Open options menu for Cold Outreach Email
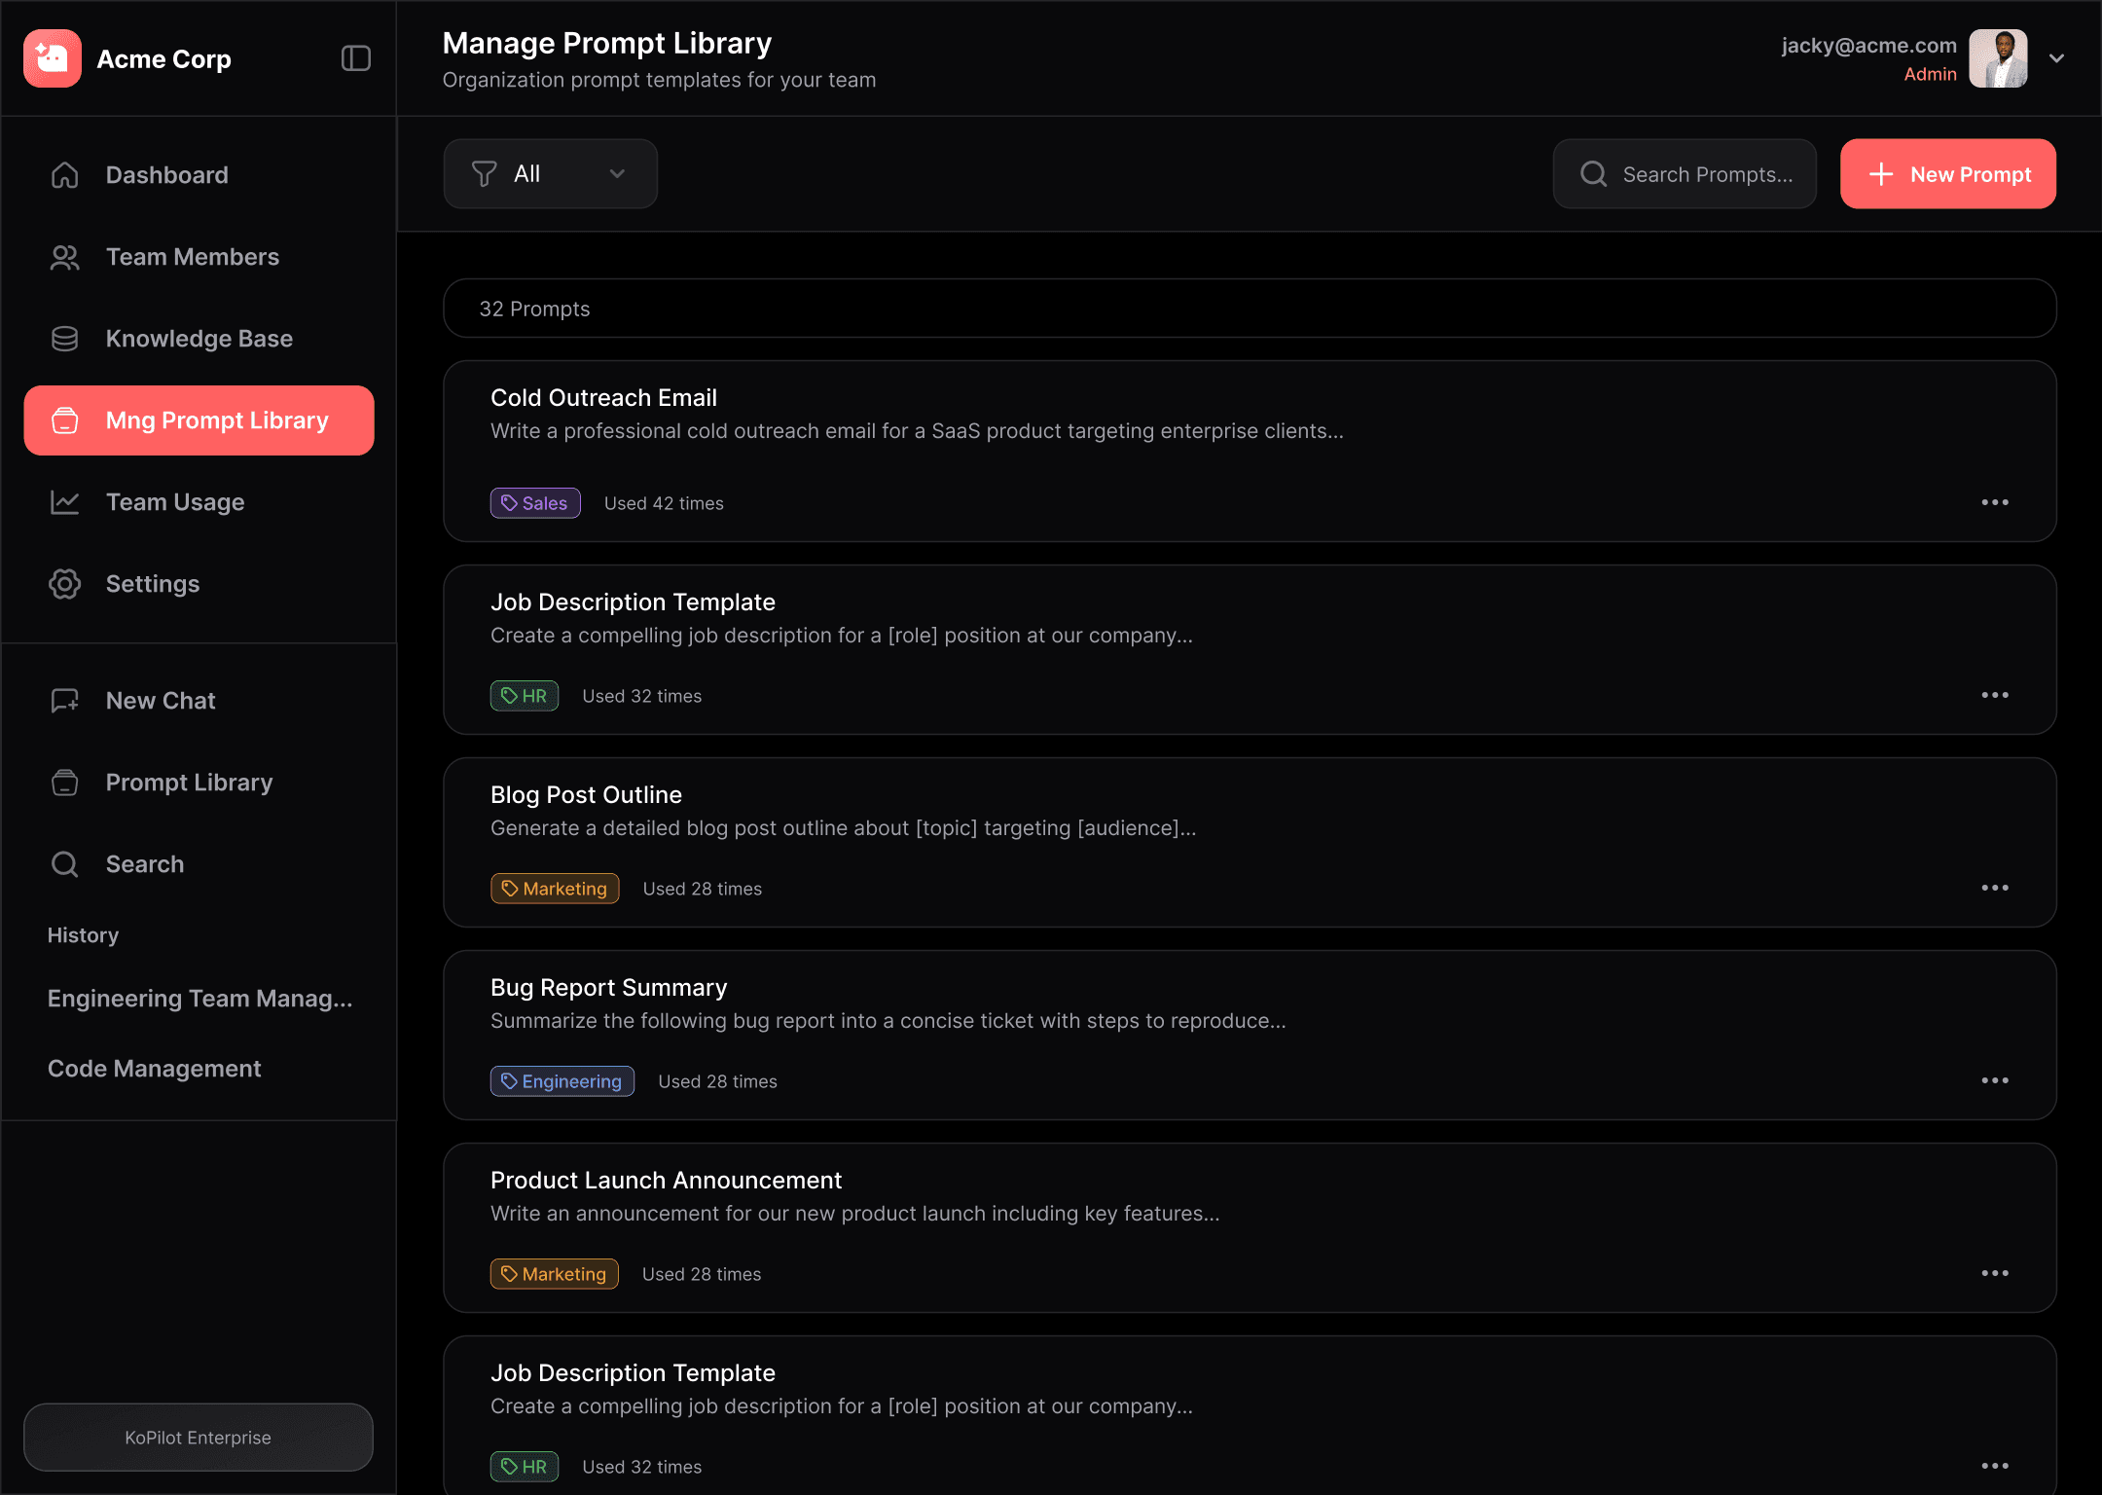Image resolution: width=2102 pixels, height=1495 pixels. (x=1994, y=503)
